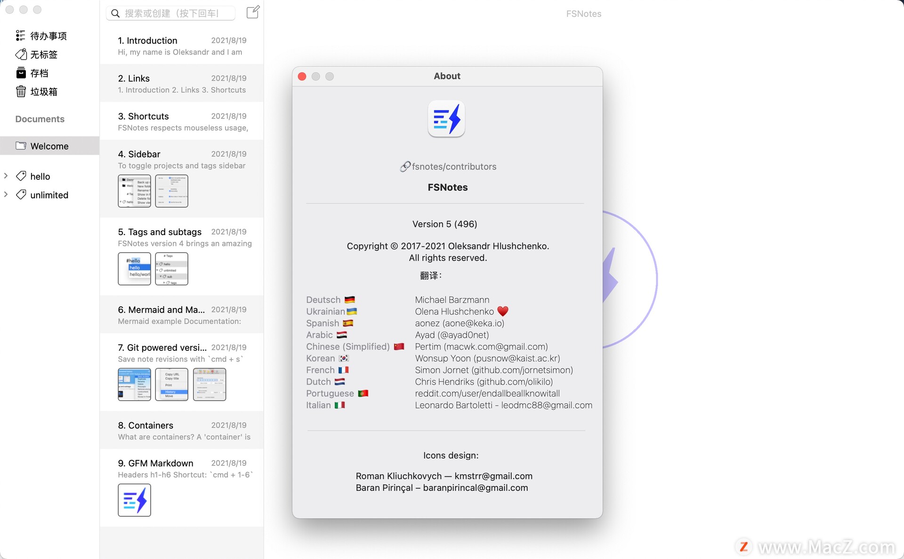Click the Korean language label
This screenshot has height=559, width=904.
(x=321, y=358)
